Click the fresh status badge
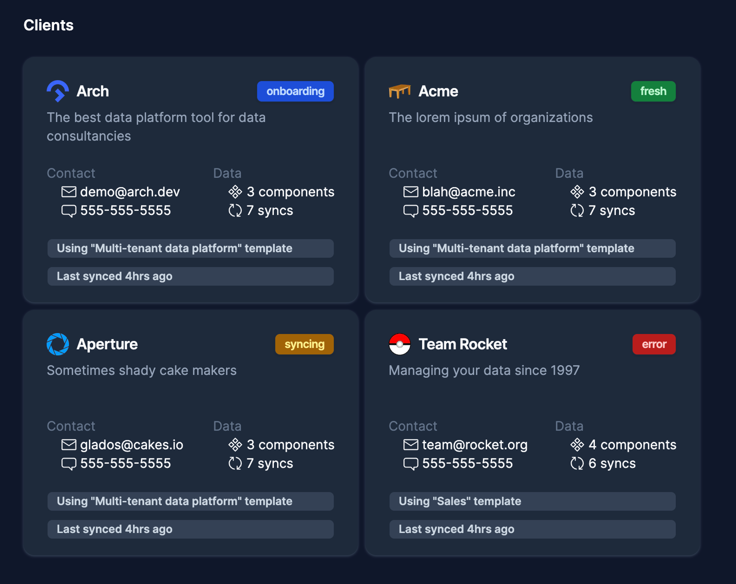This screenshot has width=736, height=584. (653, 91)
